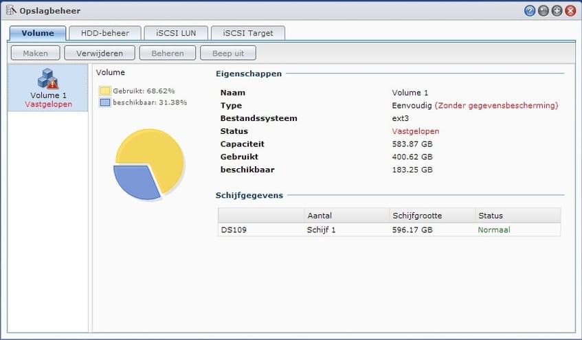Open the HDD-beheer tab
The image size is (582, 340).
pyautogui.click(x=105, y=33)
